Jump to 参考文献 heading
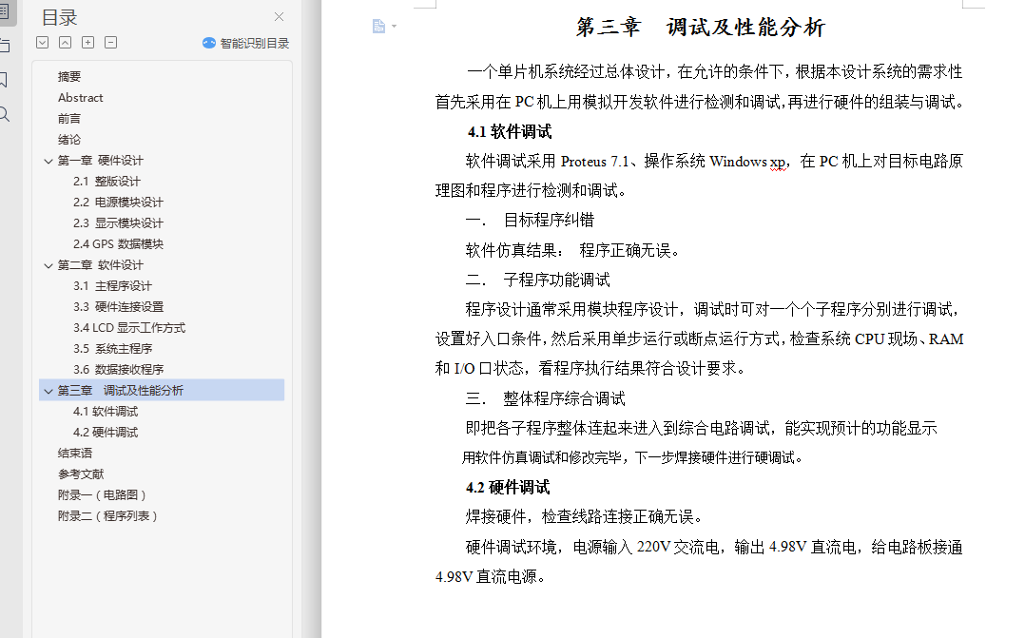Viewport: 1025px width, 638px height. [x=81, y=474]
